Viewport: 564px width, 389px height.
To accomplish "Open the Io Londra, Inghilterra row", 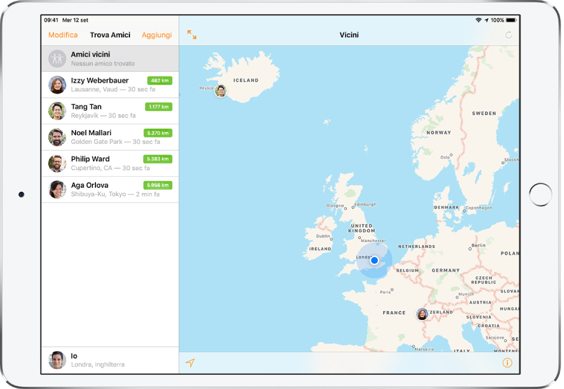I will [x=110, y=360].
